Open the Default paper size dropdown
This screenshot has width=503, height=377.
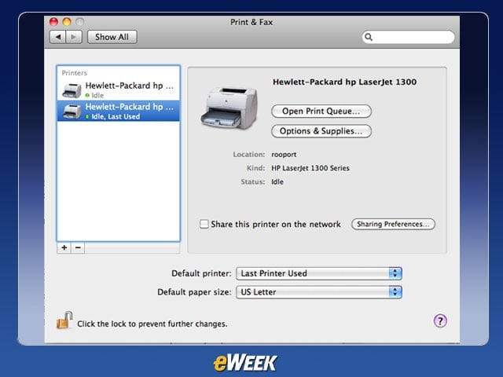319,292
